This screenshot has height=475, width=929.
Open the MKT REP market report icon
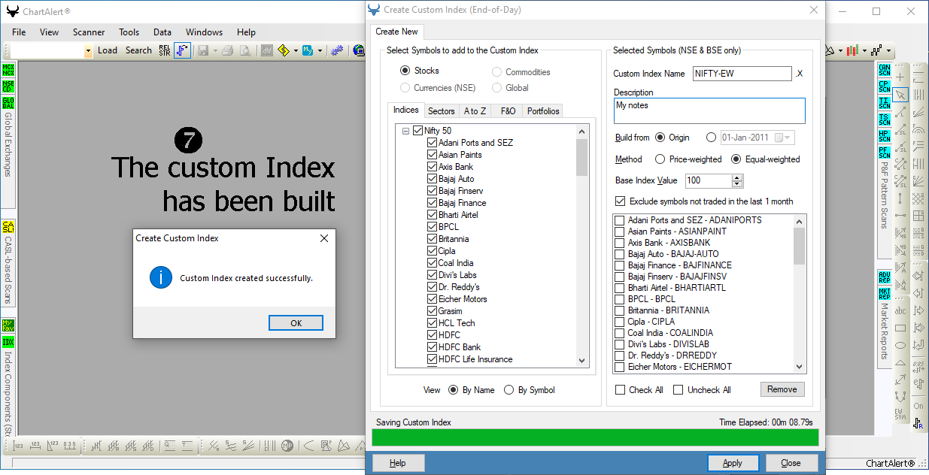(x=885, y=293)
